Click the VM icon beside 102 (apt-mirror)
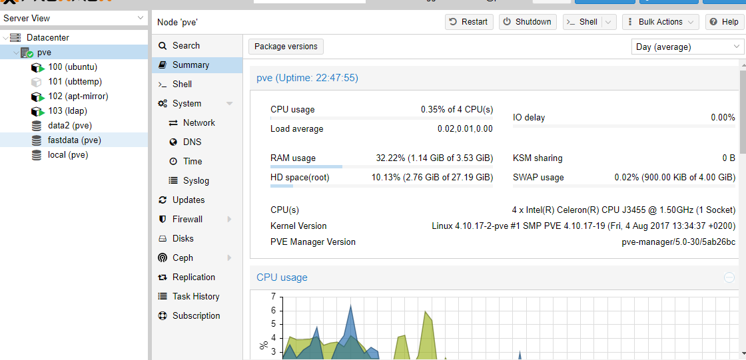The width and height of the screenshot is (746, 360). pos(38,96)
